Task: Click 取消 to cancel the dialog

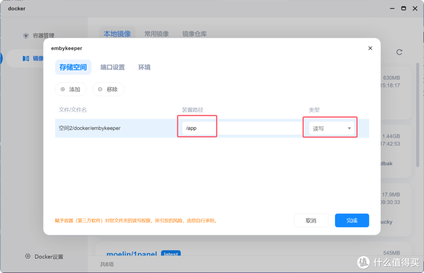Action: click(x=311, y=220)
